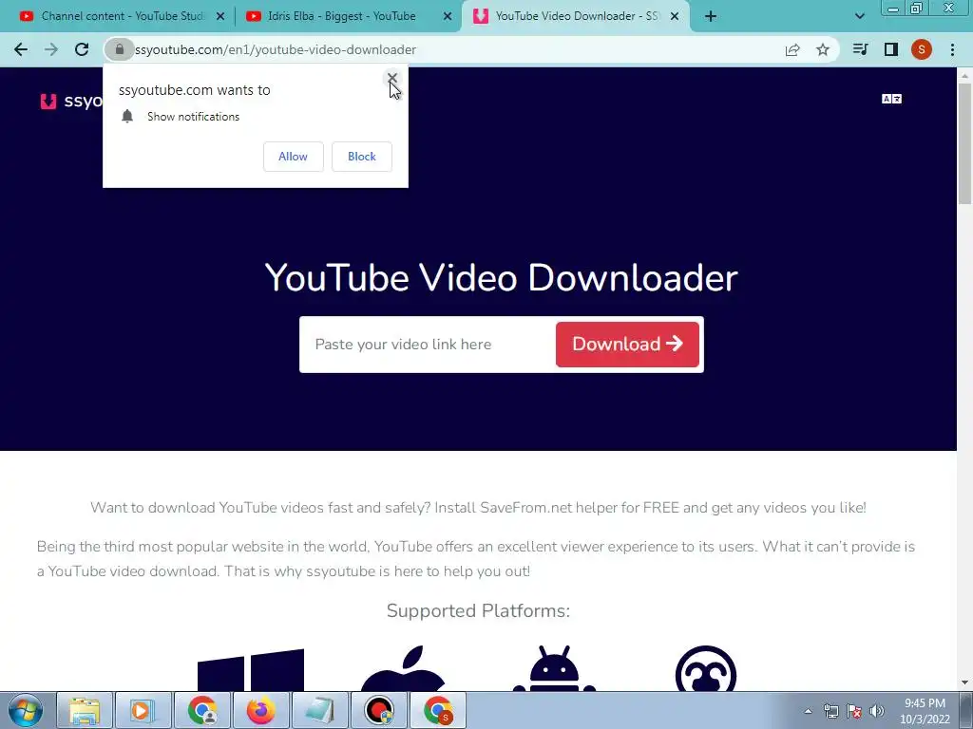Click the scrollbar down arrow
Image resolution: width=973 pixels, height=729 pixels.
click(965, 682)
